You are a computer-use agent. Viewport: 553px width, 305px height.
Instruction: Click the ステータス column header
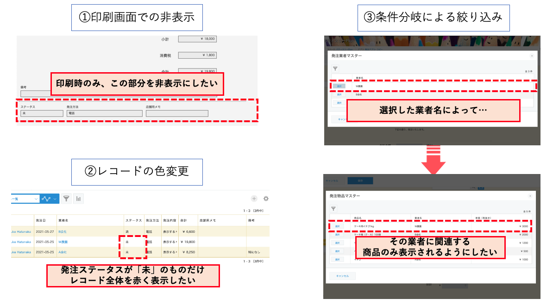133,220
